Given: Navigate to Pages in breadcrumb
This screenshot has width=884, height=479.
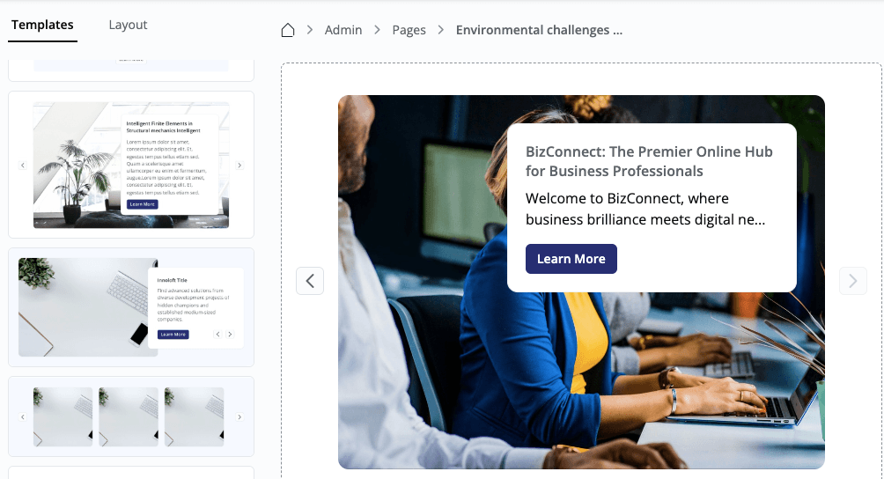Looking at the screenshot, I should click(x=409, y=30).
